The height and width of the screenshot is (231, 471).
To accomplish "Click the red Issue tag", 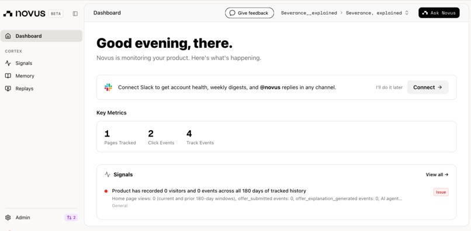I will [x=441, y=192].
